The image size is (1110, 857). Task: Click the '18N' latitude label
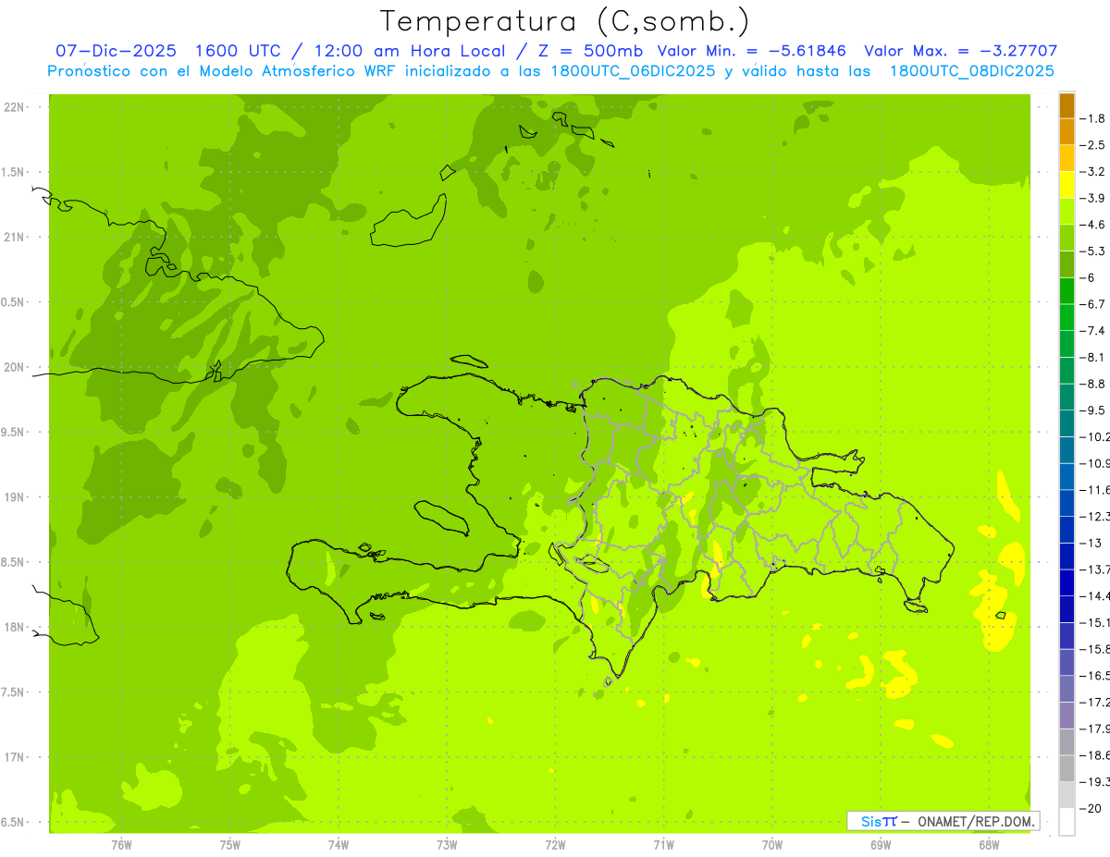[x=16, y=627]
